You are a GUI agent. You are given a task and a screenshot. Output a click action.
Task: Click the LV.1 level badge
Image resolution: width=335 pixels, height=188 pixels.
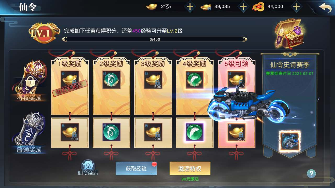coord(41,33)
